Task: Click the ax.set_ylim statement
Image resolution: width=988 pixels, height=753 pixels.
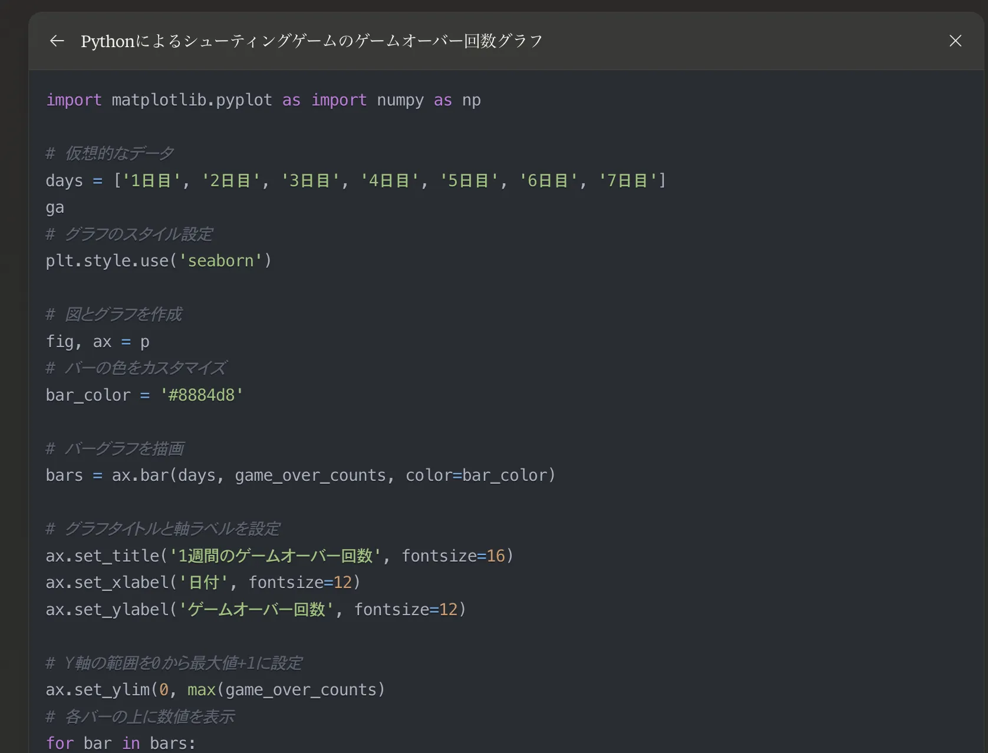Action: click(x=215, y=689)
